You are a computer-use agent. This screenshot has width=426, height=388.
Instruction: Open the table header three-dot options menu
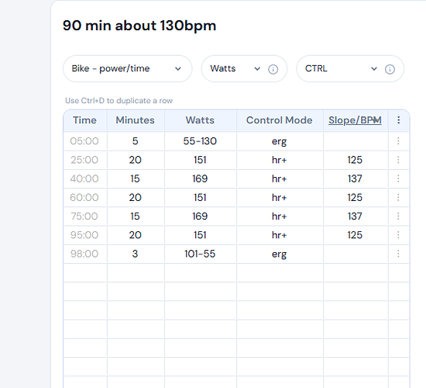point(399,120)
